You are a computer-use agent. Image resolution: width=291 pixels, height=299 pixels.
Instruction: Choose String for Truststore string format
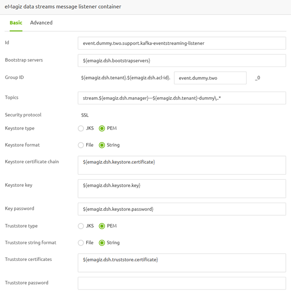(102, 243)
